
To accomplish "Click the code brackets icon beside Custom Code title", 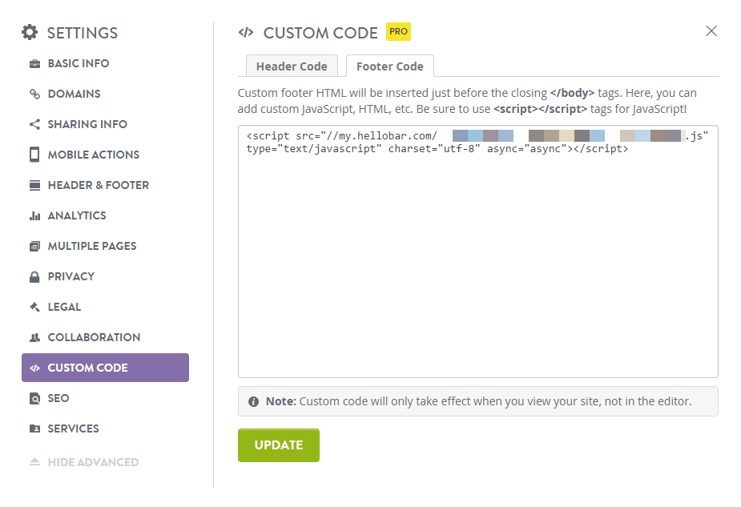I will point(246,33).
